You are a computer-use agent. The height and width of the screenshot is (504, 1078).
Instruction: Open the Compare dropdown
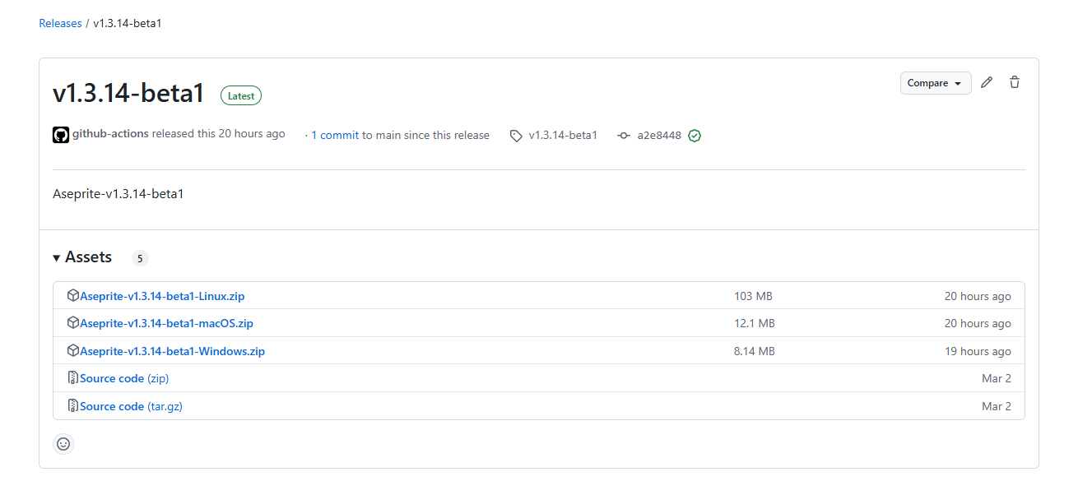936,83
